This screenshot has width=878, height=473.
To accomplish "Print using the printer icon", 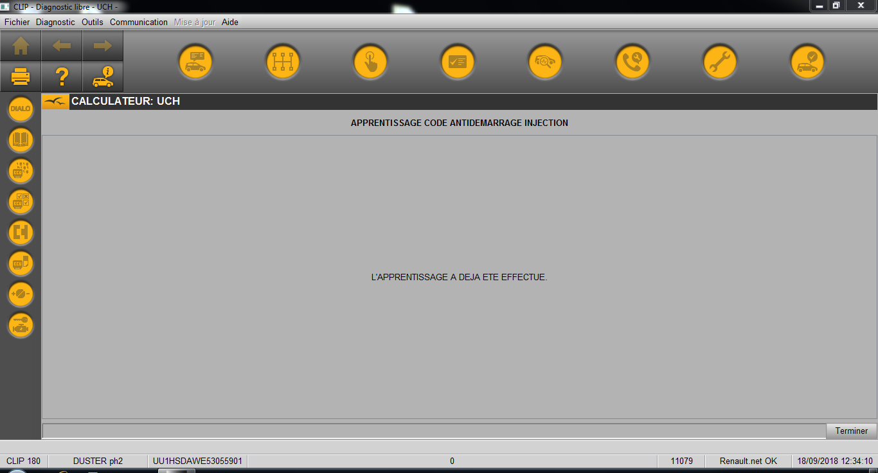I will tap(21, 76).
